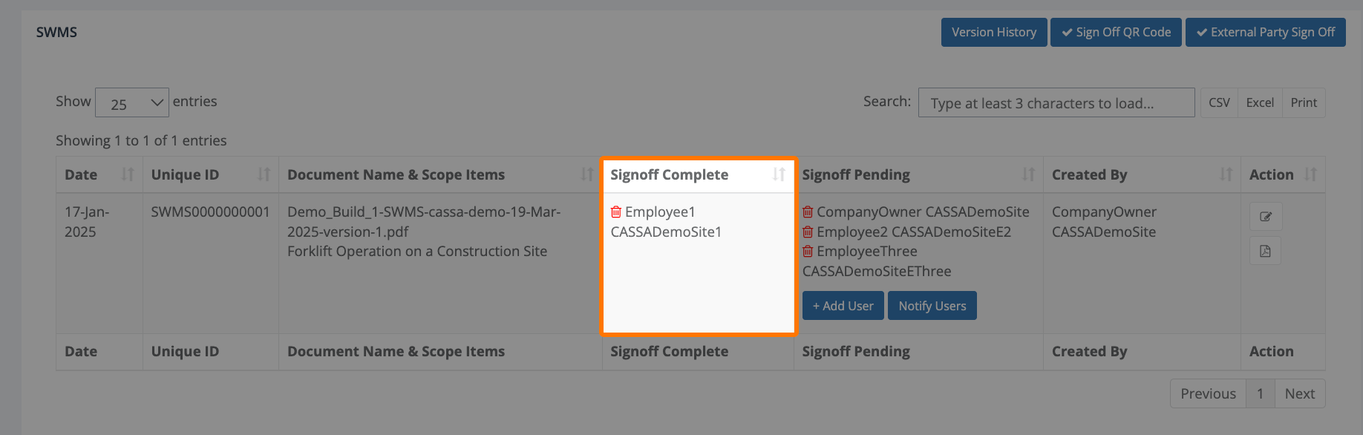This screenshot has width=1363, height=435.
Task: Click trash icon beside Employee2 CASSADemoSiteE2
Action: click(808, 232)
